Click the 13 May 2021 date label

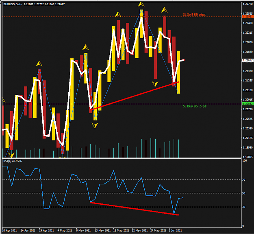coord(102,230)
